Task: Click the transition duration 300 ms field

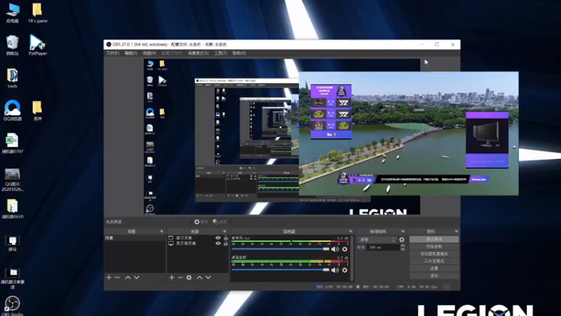Action: [382, 248]
